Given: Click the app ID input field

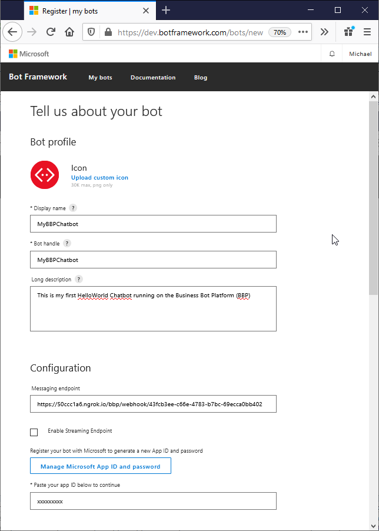Looking at the screenshot, I should point(153,501).
